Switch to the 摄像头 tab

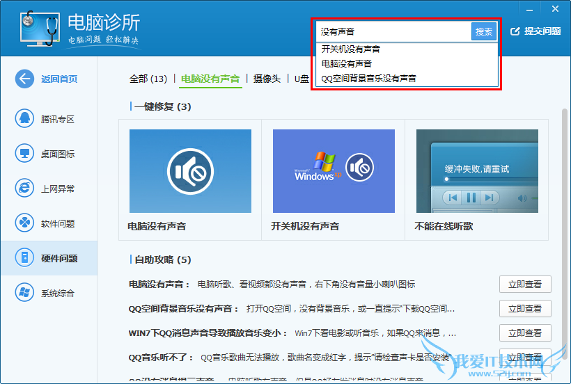(267, 79)
